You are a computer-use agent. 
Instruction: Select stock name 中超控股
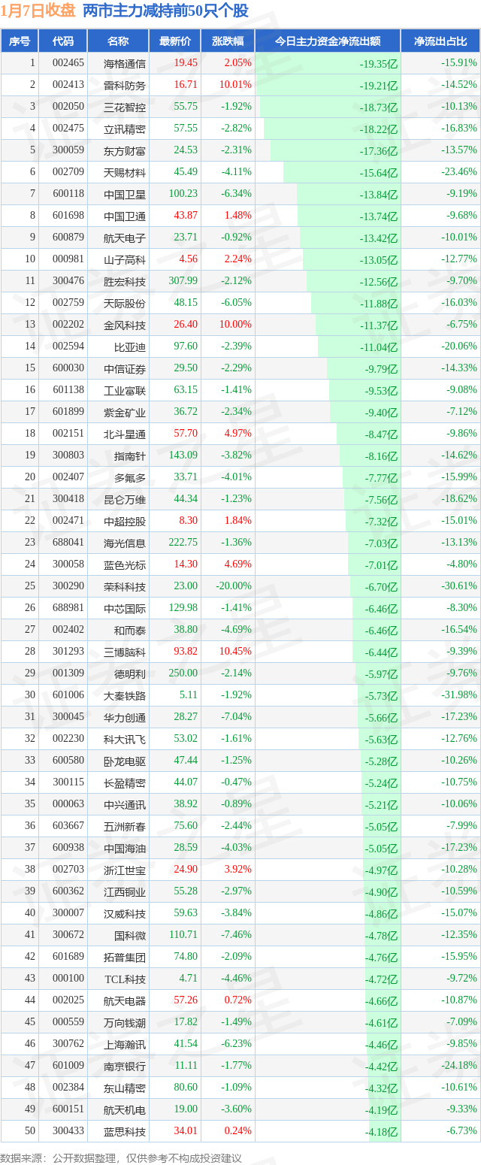[x=125, y=521]
